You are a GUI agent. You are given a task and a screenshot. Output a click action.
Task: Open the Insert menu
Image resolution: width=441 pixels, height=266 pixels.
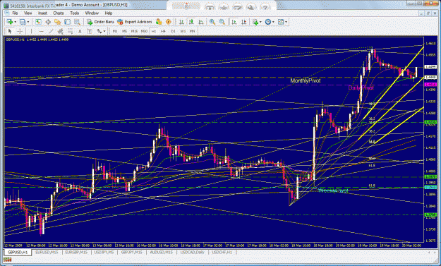click(42, 13)
